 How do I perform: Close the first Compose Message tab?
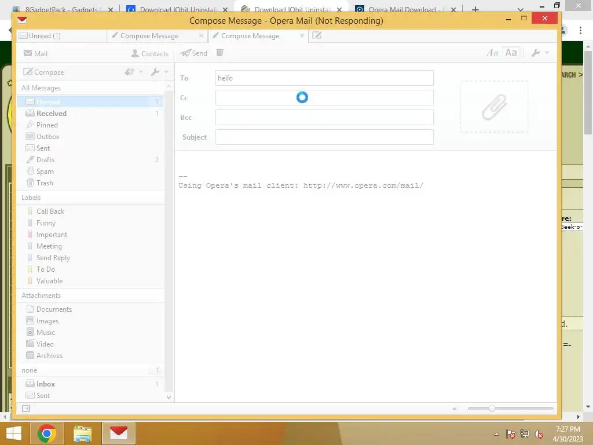pyautogui.click(x=201, y=35)
